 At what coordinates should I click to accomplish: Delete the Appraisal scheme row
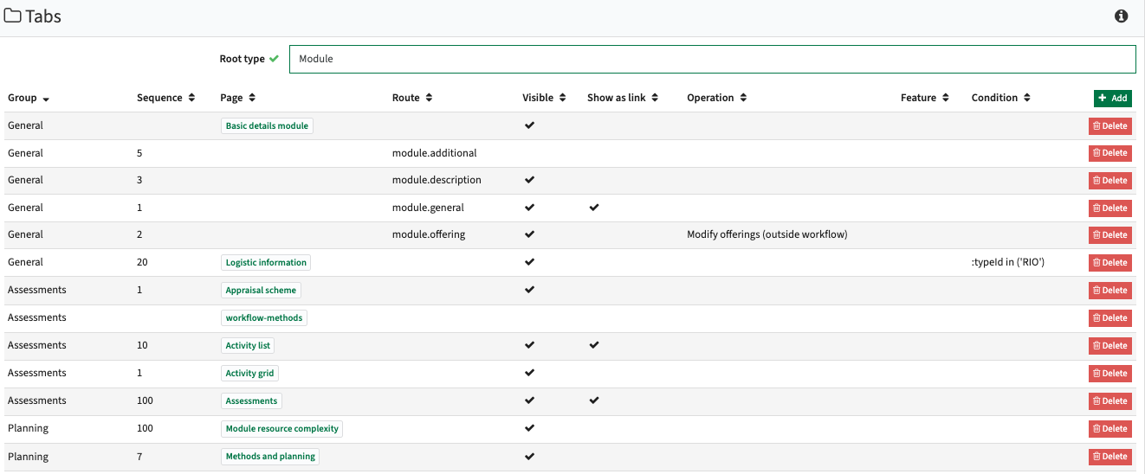(x=1110, y=290)
